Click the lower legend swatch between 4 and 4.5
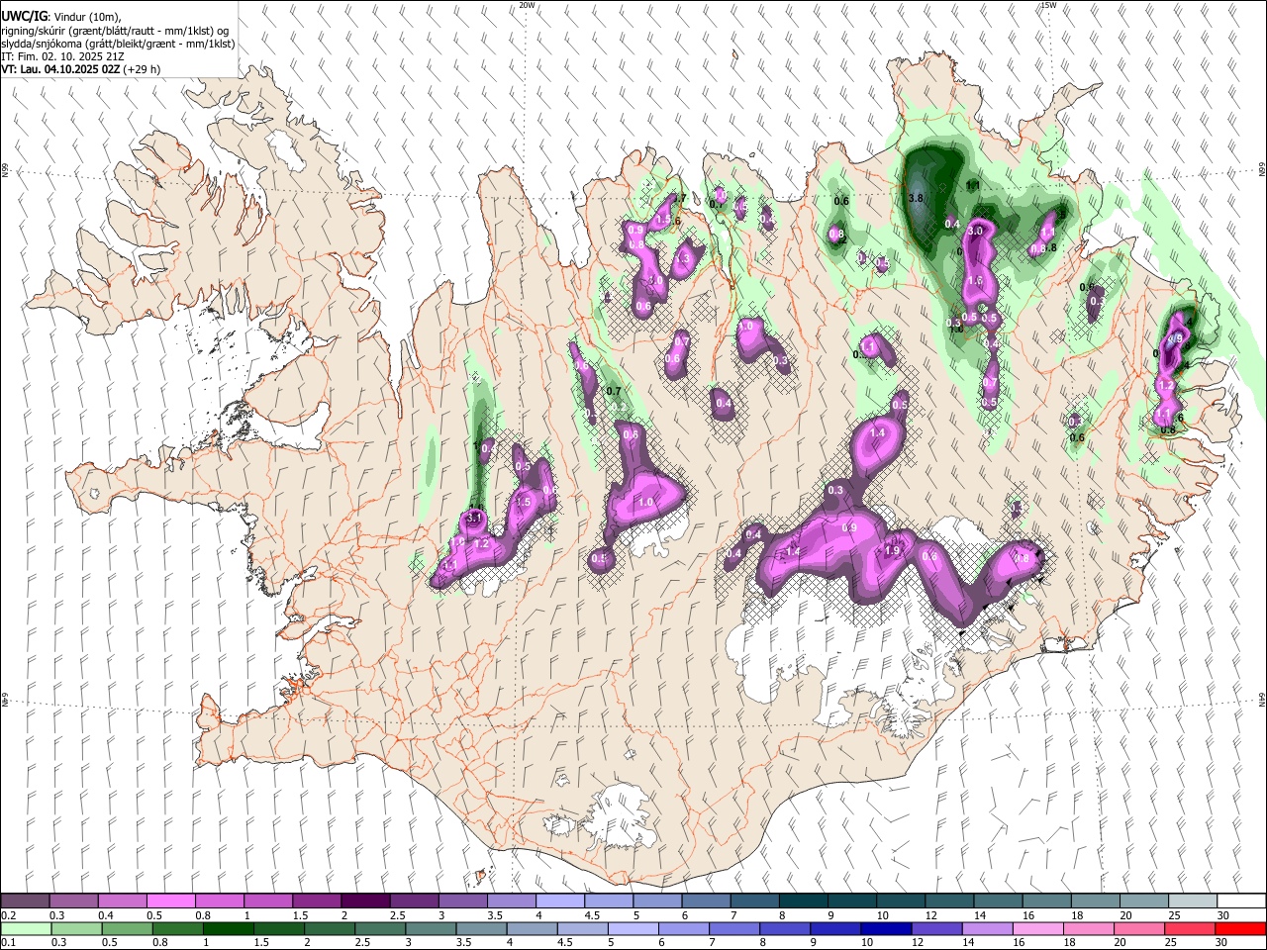 [532, 928]
